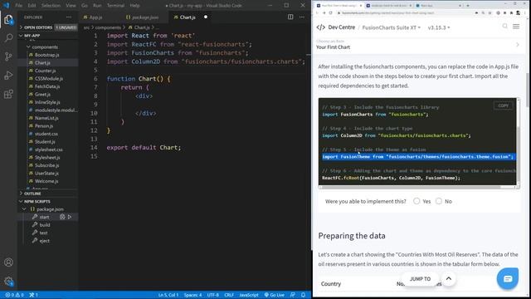Click the Dev Centre logo icon
531x299 pixels.
click(x=321, y=27)
